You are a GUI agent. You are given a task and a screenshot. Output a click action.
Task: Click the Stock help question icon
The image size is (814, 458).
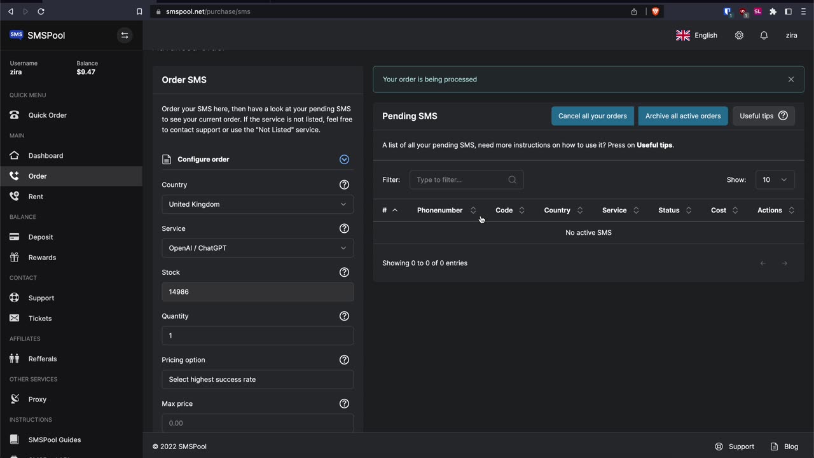click(x=344, y=272)
